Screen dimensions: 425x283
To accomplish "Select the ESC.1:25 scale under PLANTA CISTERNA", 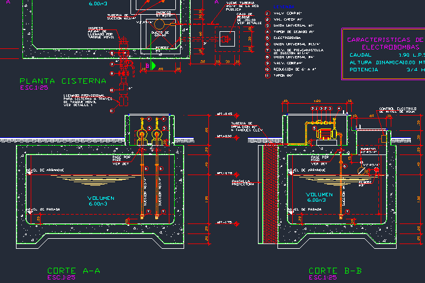I will 34,88.
